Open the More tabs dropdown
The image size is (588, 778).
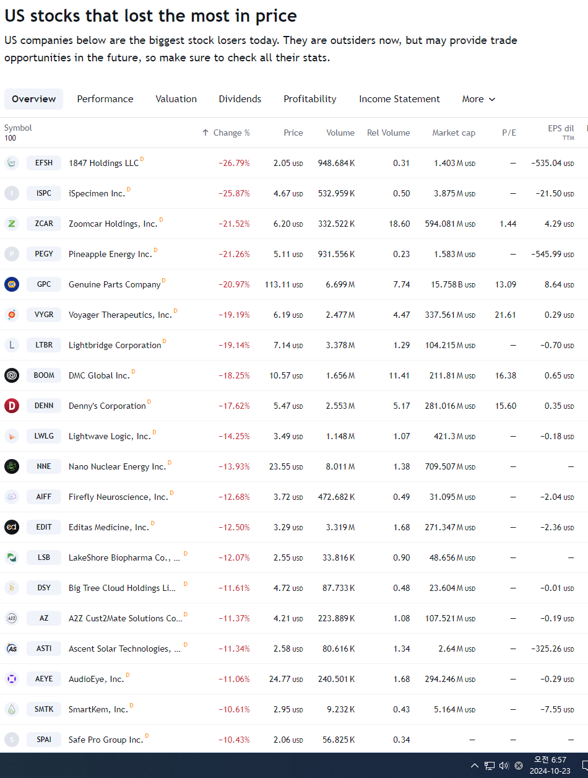[478, 99]
